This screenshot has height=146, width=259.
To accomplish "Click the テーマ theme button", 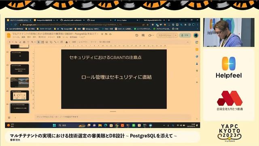I will (x=93, y=42).
